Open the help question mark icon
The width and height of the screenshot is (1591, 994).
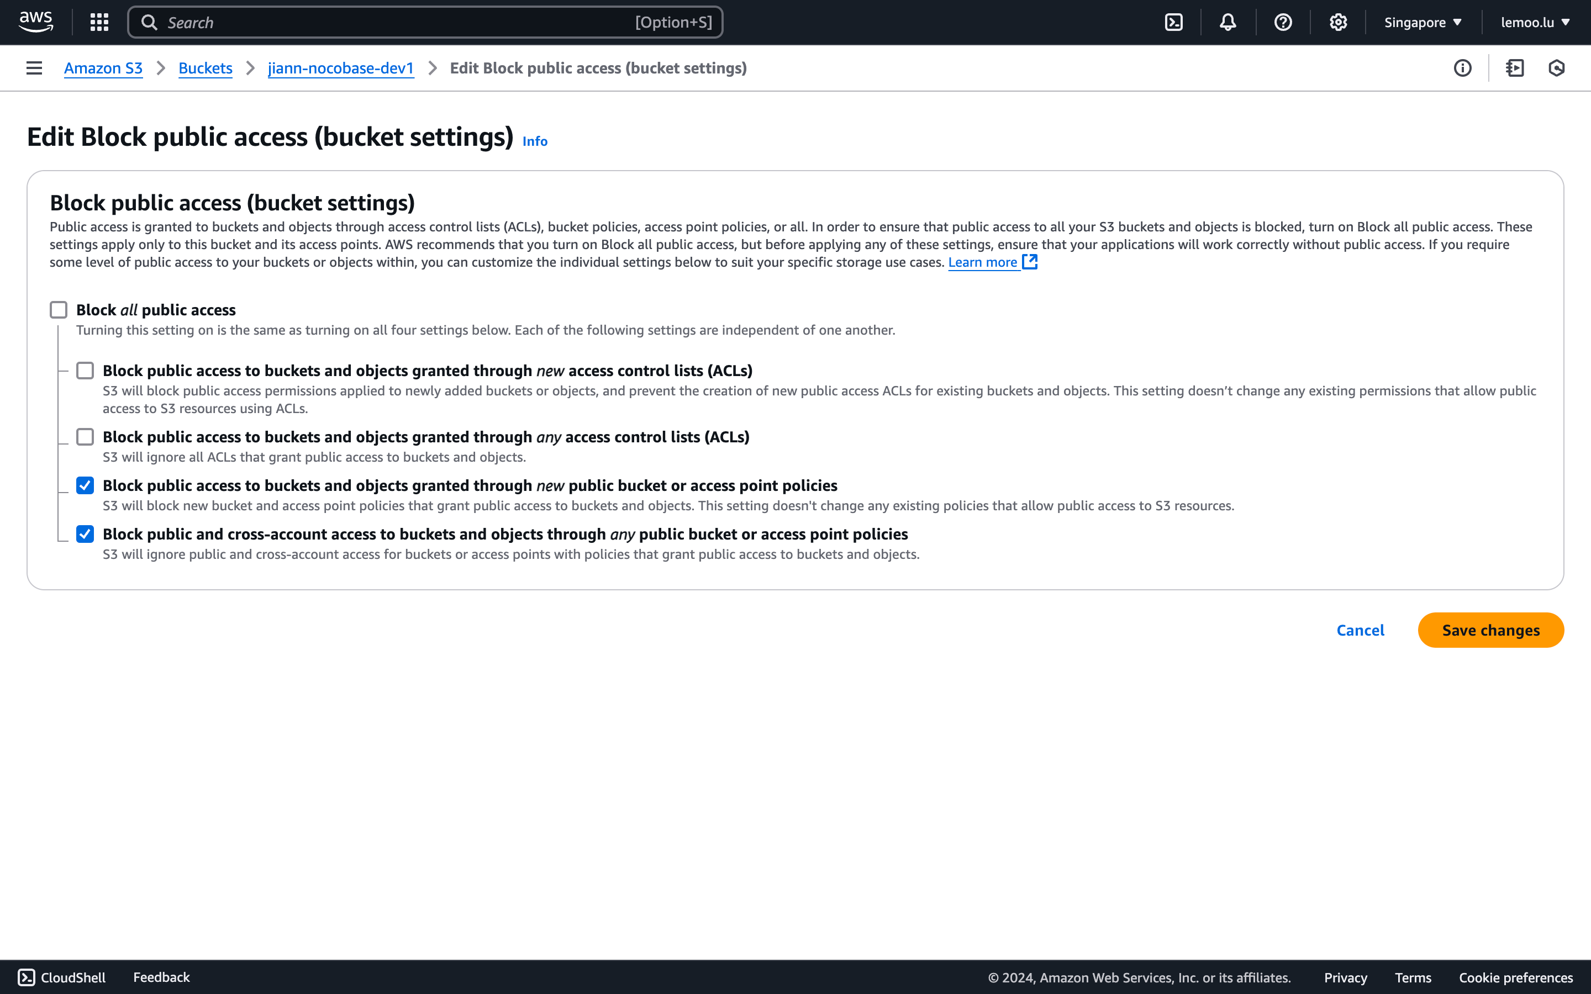(x=1283, y=22)
